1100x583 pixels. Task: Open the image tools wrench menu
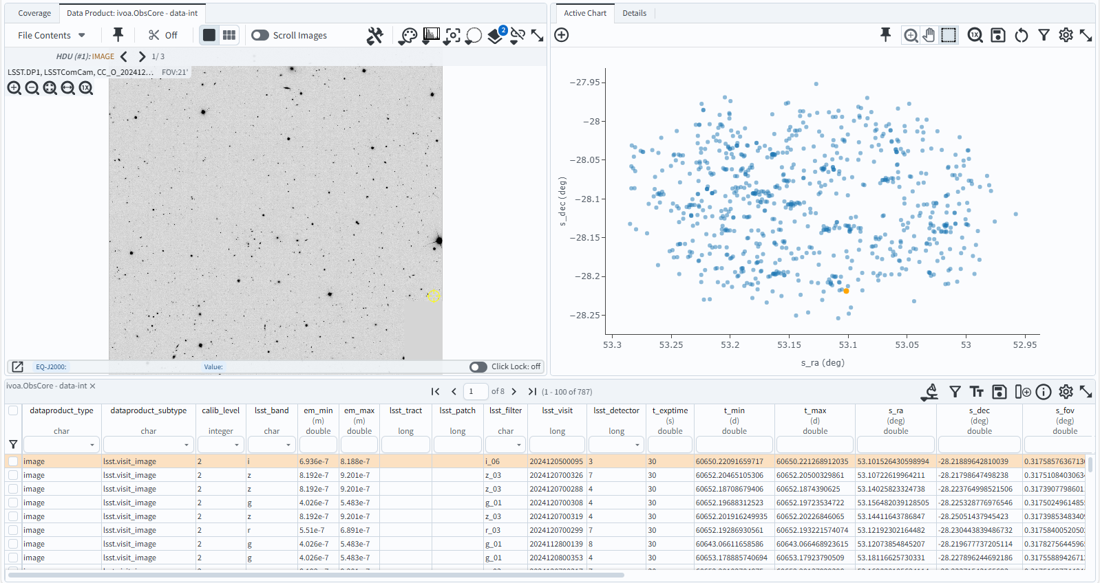[x=375, y=36]
